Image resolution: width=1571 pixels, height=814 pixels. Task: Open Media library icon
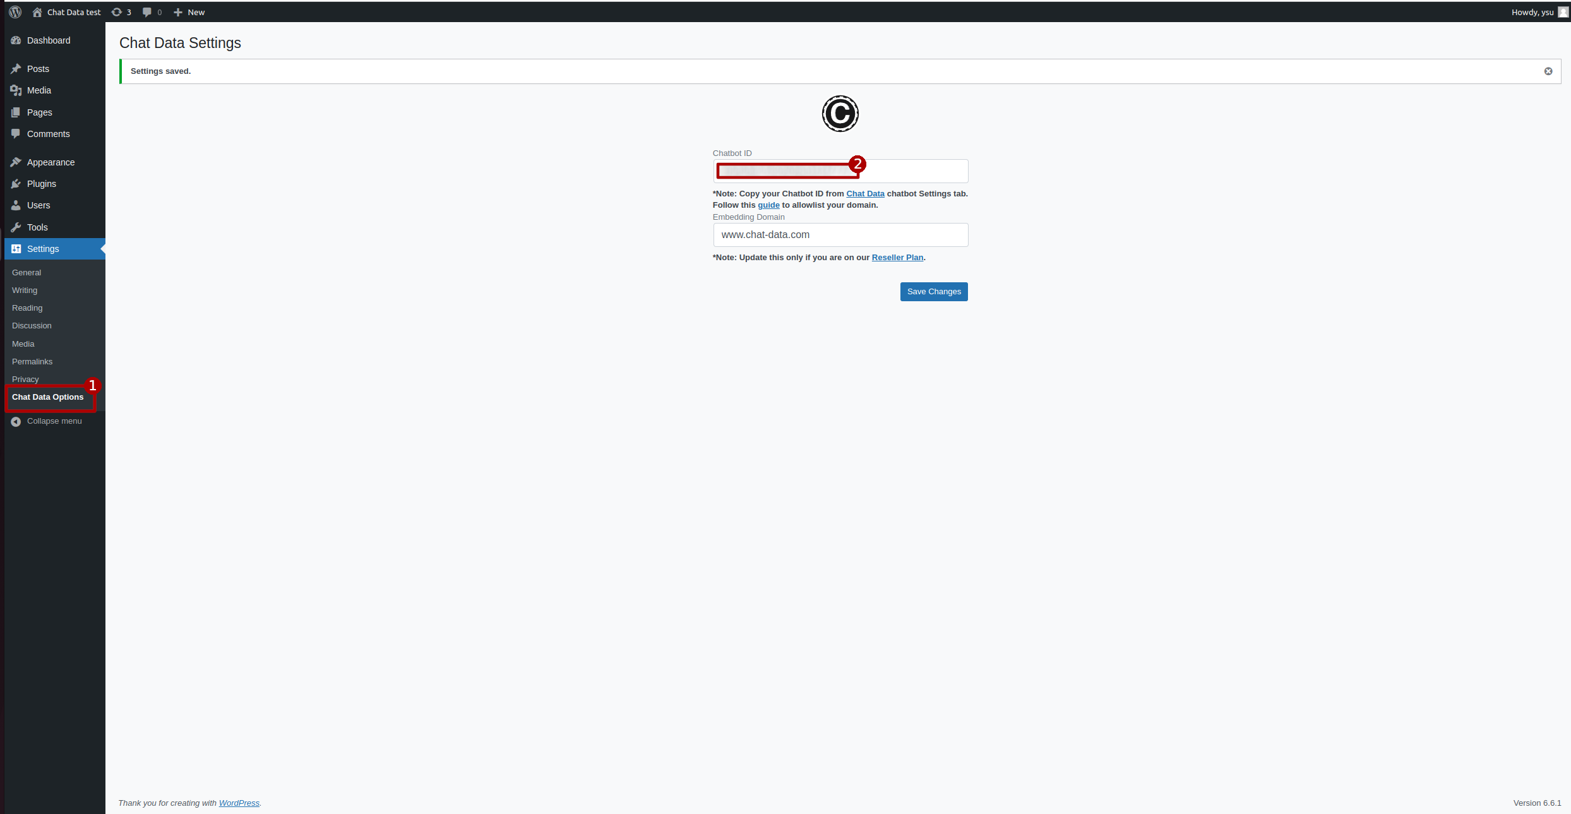[16, 90]
